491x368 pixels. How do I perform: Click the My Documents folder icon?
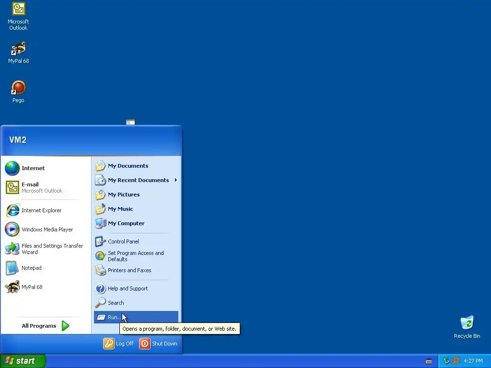(101, 166)
